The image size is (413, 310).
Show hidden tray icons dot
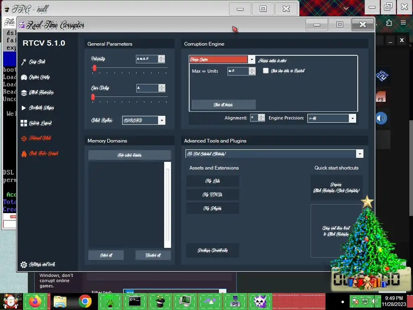pos(342,302)
